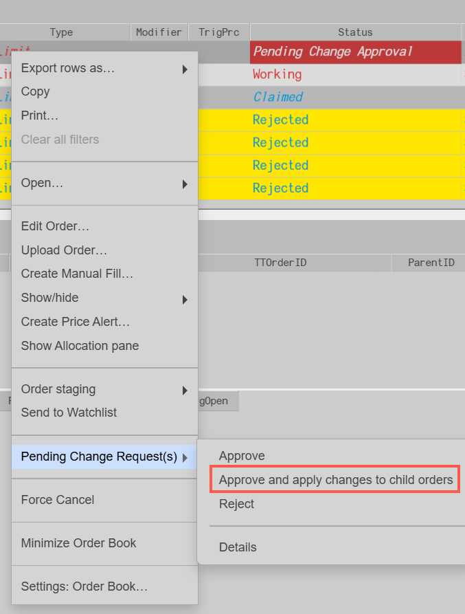Click Send to Watchlist
465x614 pixels.
[69, 413]
